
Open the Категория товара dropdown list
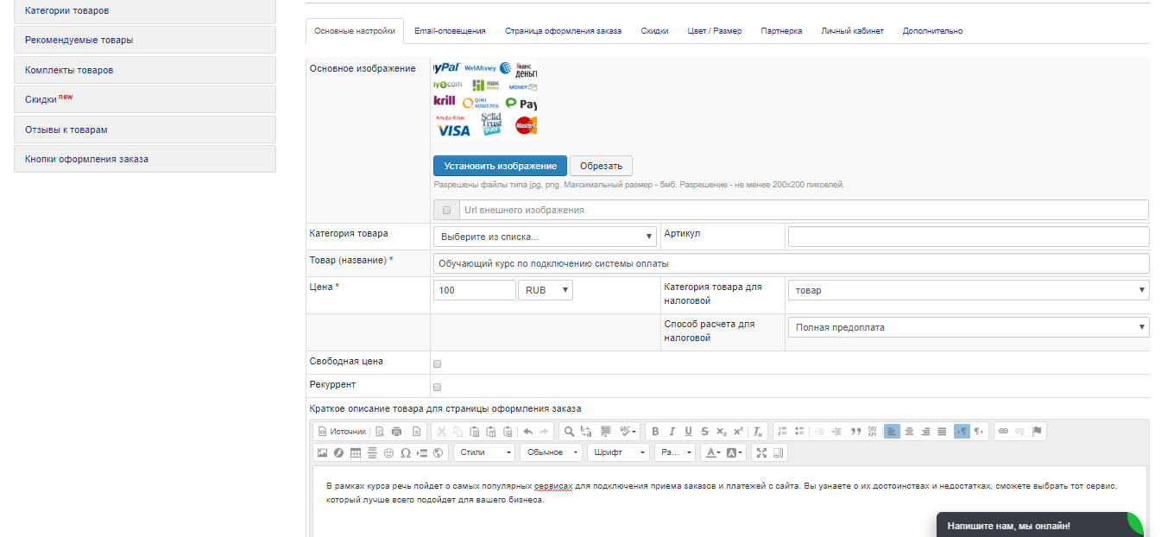pyautogui.click(x=545, y=237)
